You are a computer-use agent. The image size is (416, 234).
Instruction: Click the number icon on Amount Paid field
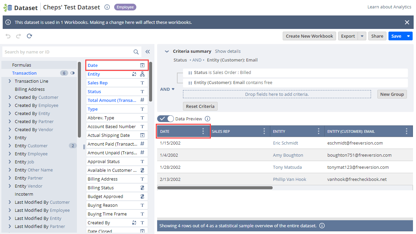[142, 144]
